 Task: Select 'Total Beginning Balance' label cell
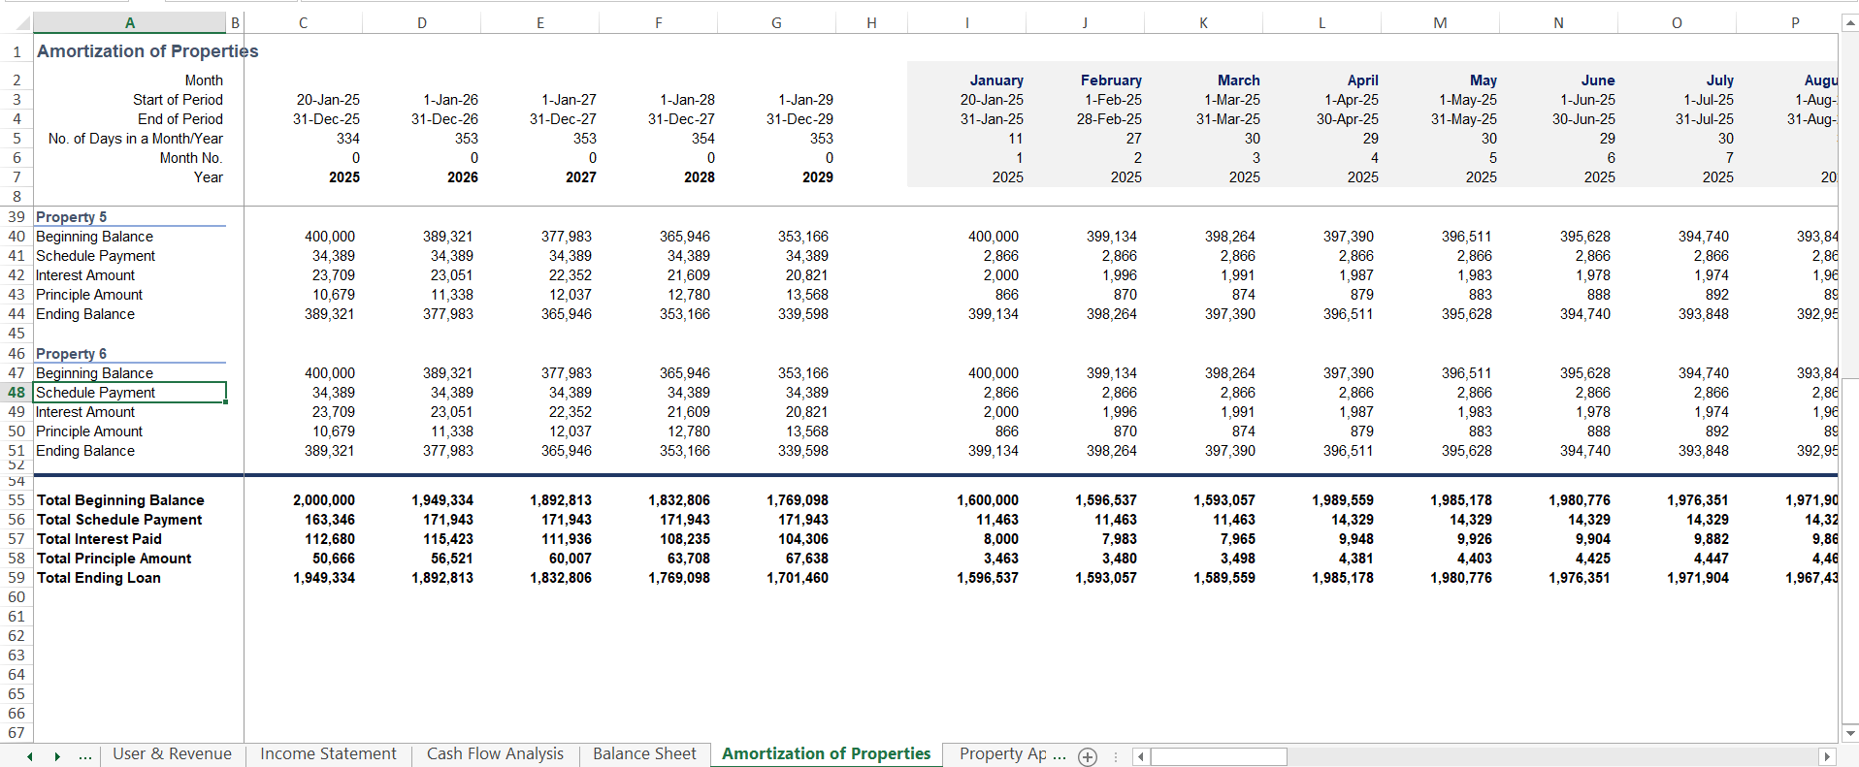coord(130,500)
